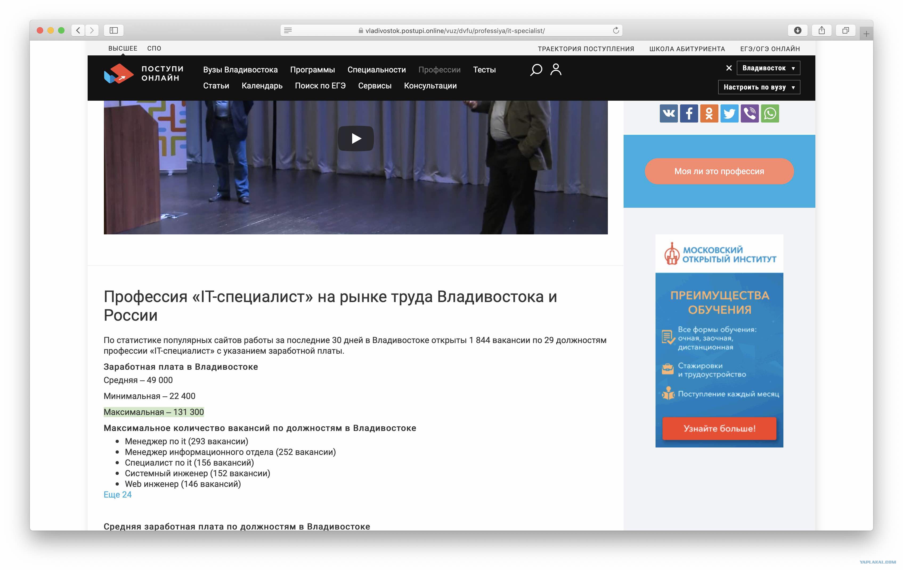Play the video with the play button
The height and width of the screenshot is (570, 903).
tap(356, 139)
